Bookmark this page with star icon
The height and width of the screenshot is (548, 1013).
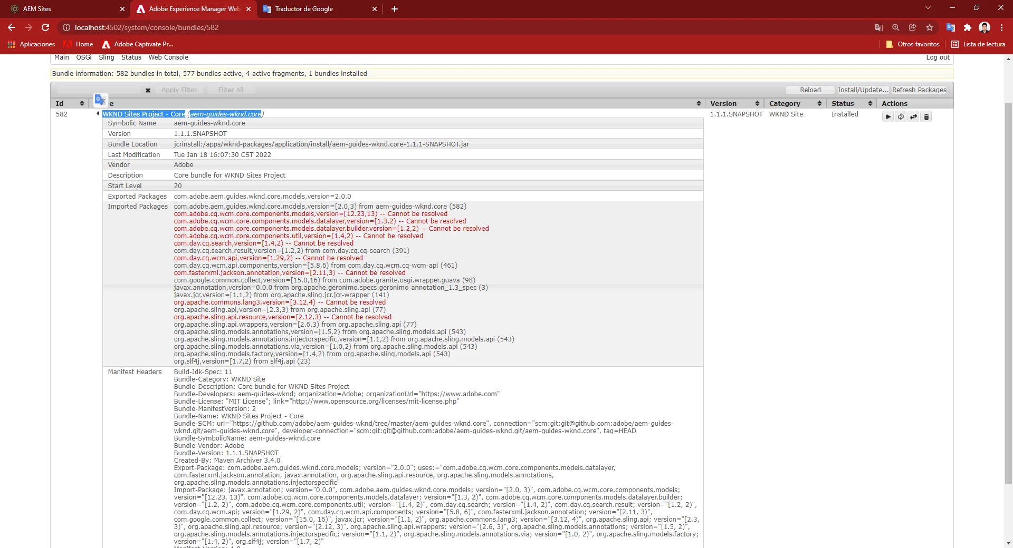pyautogui.click(x=929, y=27)
